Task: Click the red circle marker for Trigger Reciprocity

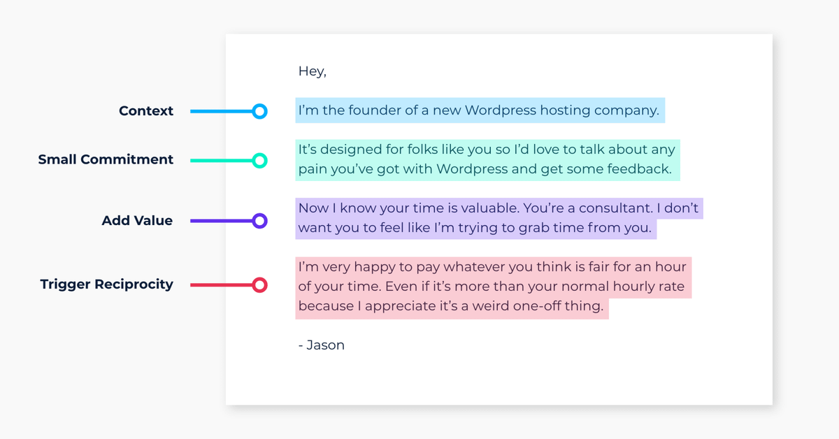Action: pos(259,285)
